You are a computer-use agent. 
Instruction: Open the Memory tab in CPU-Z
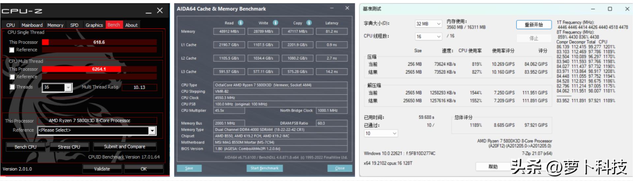pos(55,25)
